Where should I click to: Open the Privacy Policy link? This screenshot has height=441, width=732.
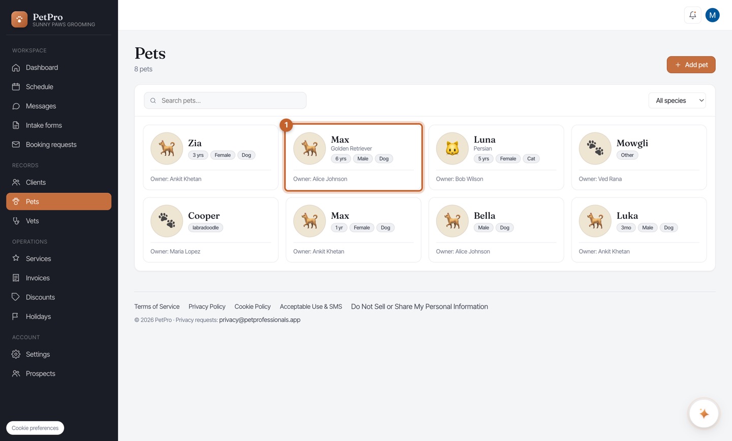(x=207, y=307)
